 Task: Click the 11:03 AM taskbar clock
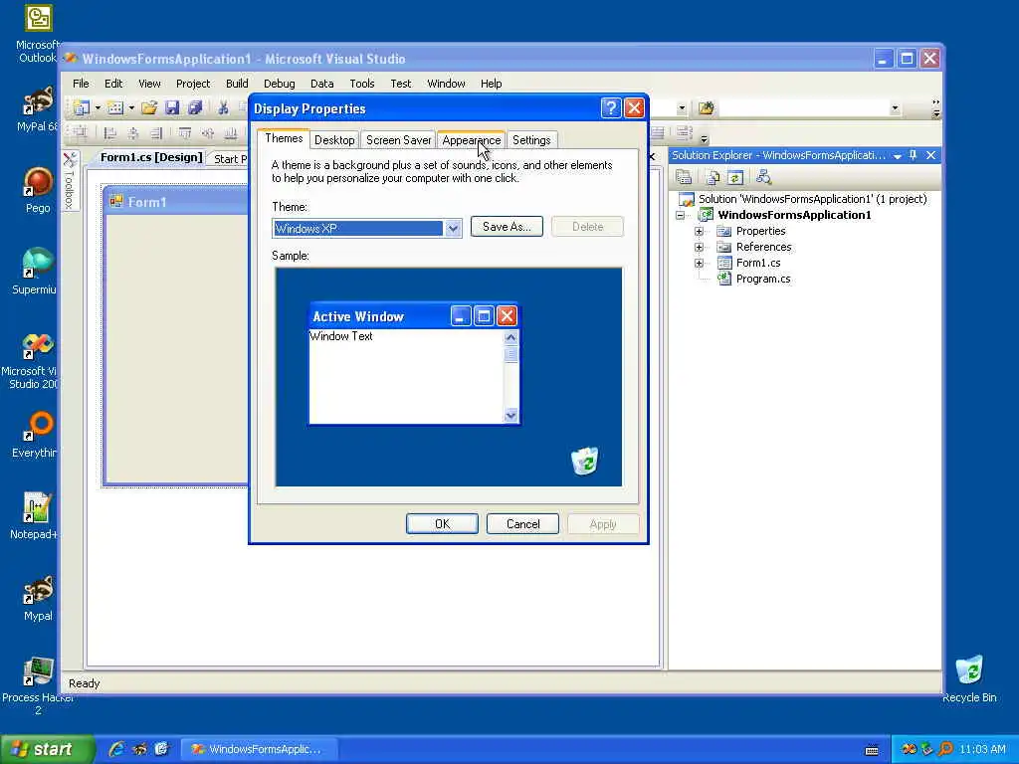982,749
